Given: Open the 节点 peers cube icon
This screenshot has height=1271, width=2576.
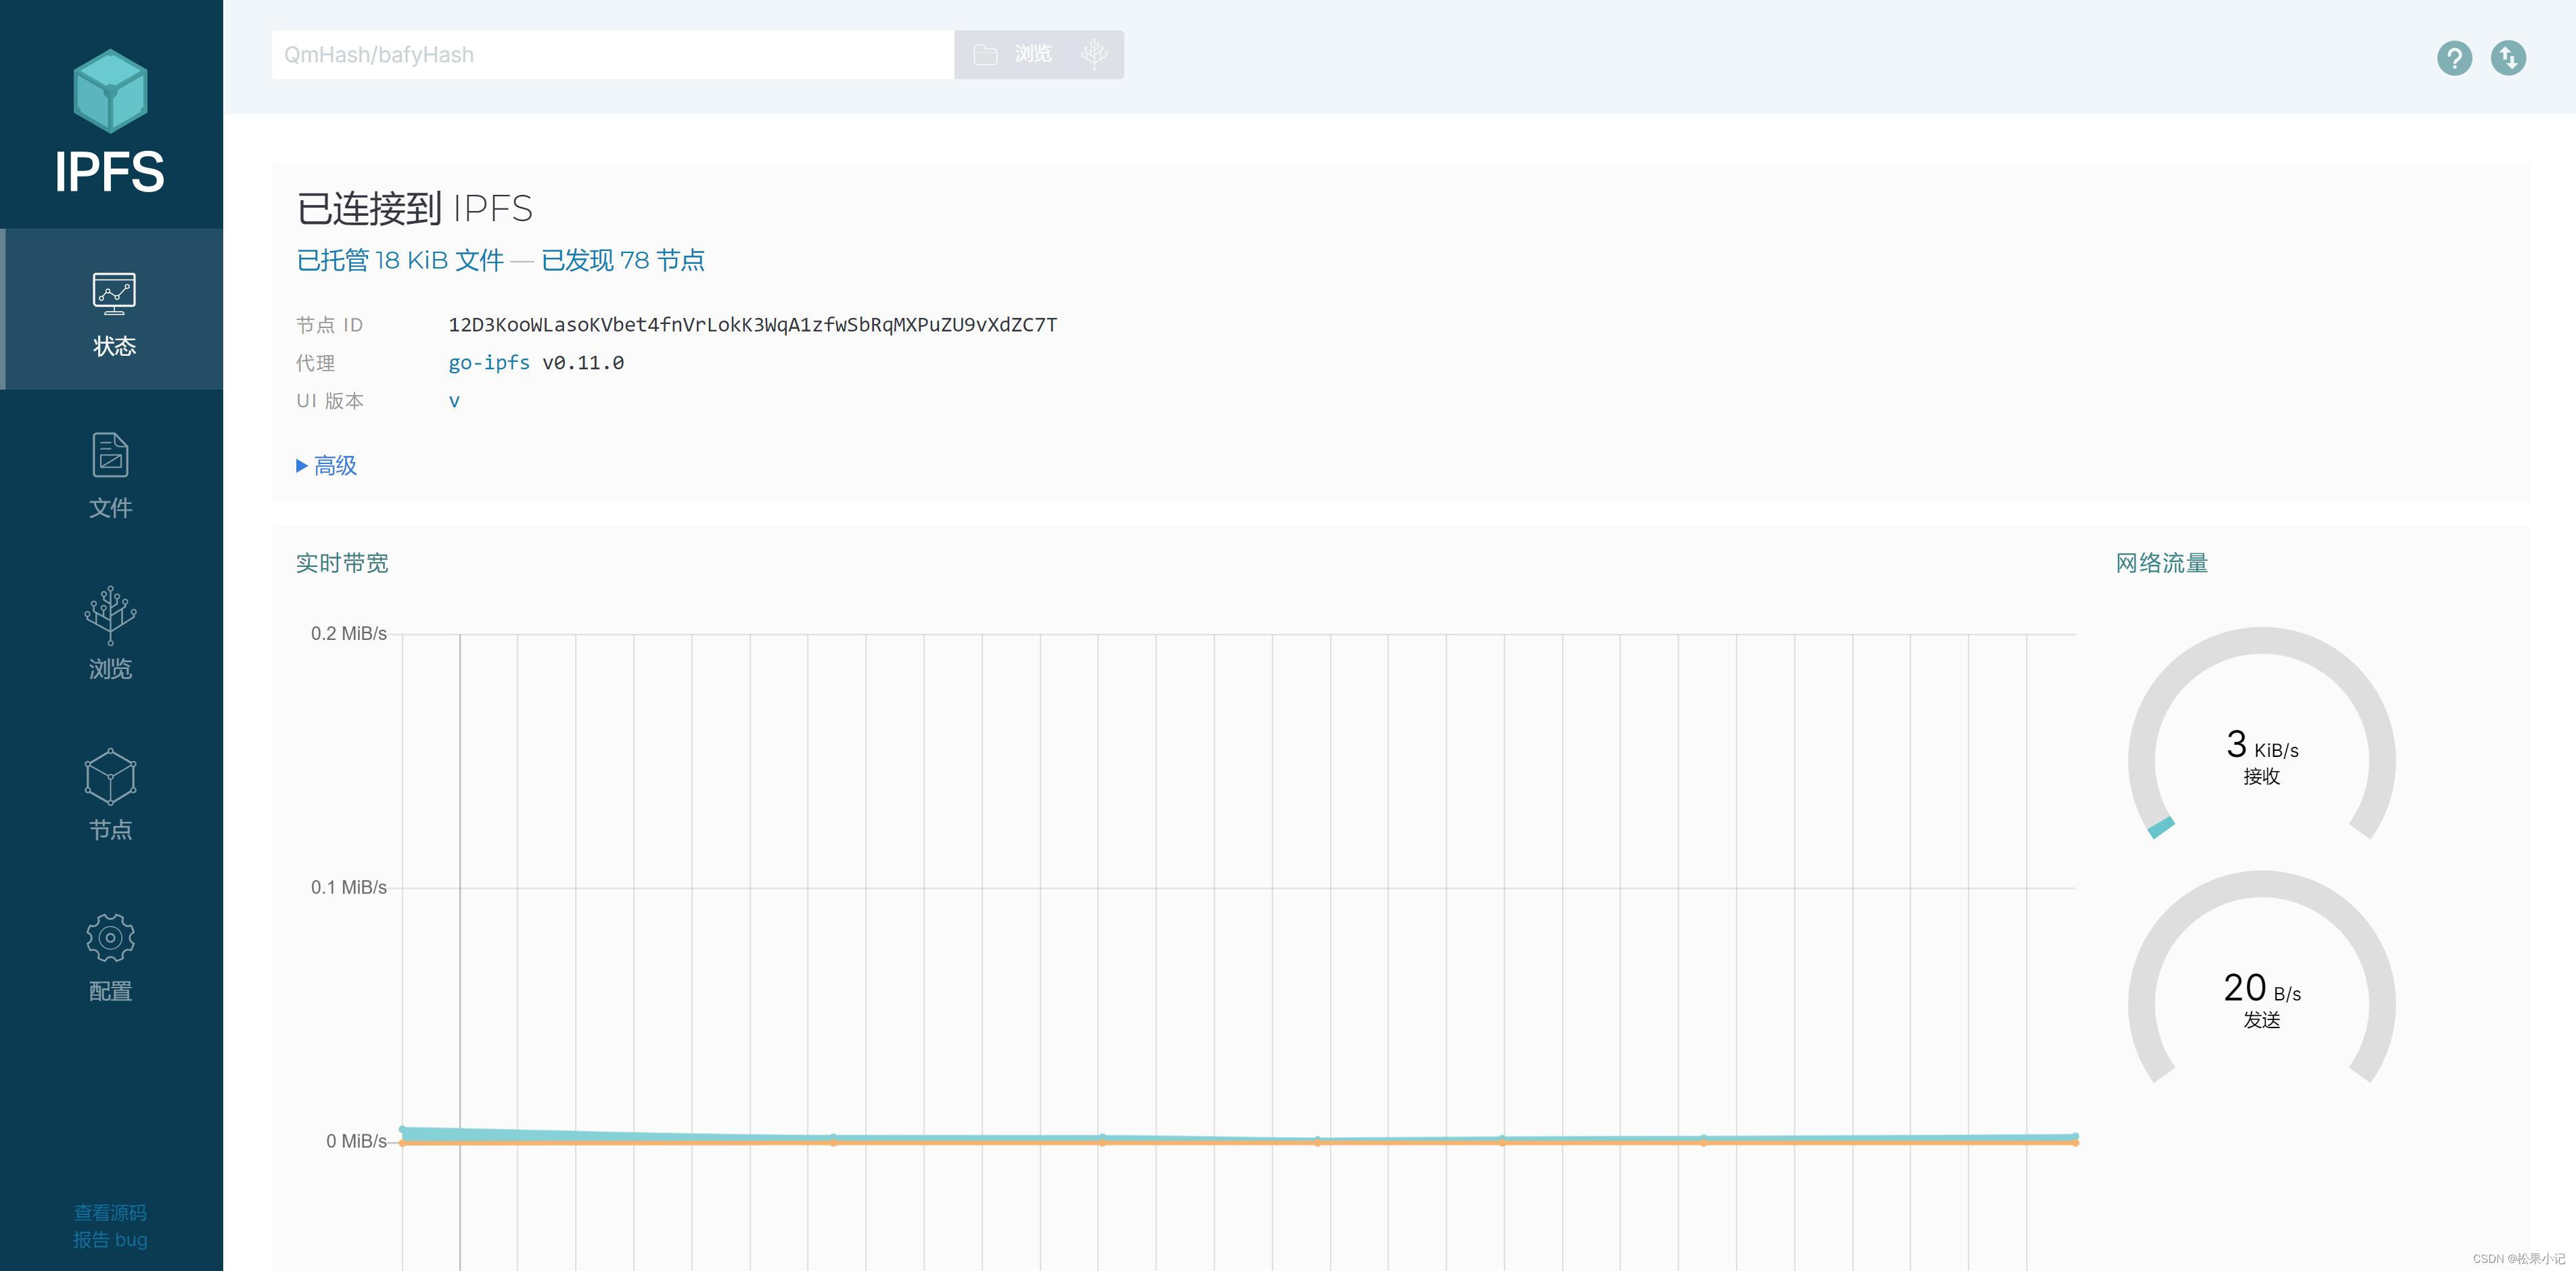Looking at the screenshot, I should pos(110,777).
